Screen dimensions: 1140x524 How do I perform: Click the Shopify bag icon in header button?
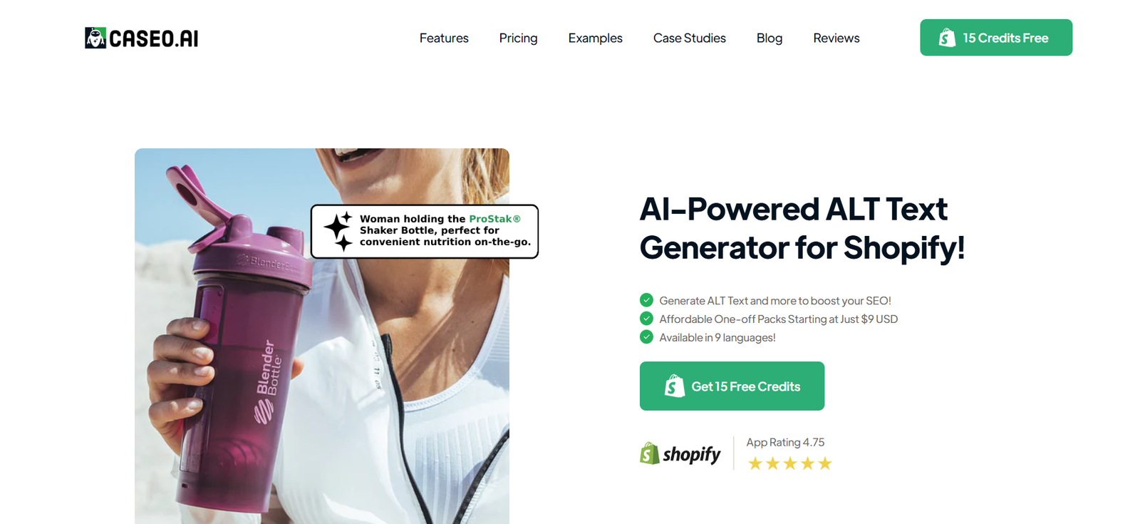(x=947, y=38)
